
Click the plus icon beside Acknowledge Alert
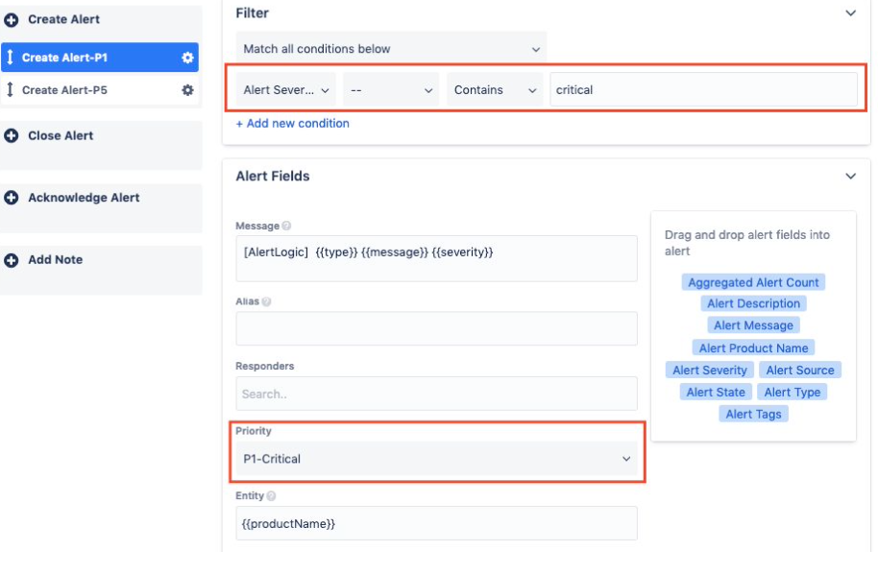[12, 198]
